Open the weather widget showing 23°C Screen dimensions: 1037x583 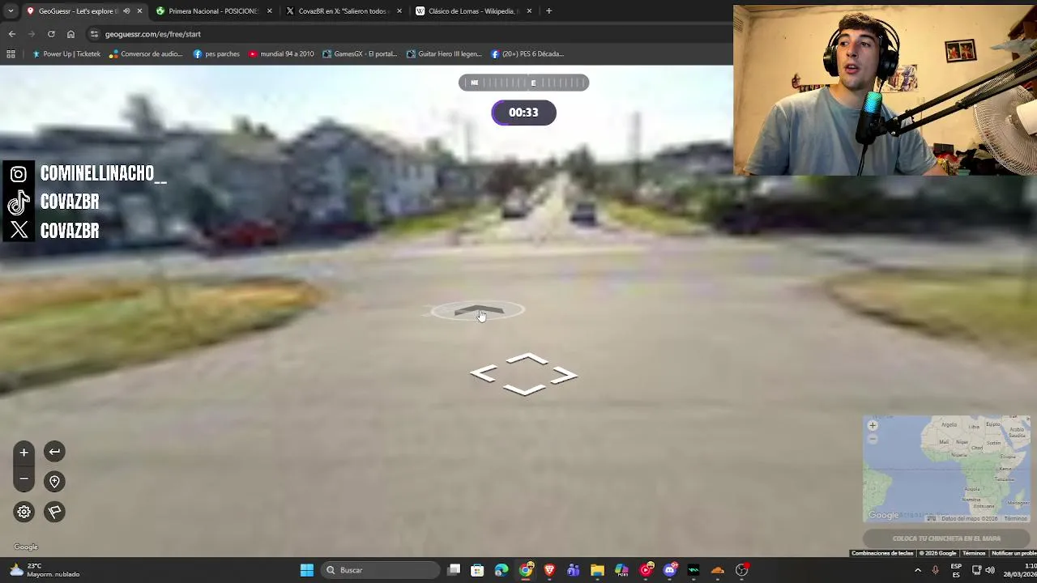point(45,570)
